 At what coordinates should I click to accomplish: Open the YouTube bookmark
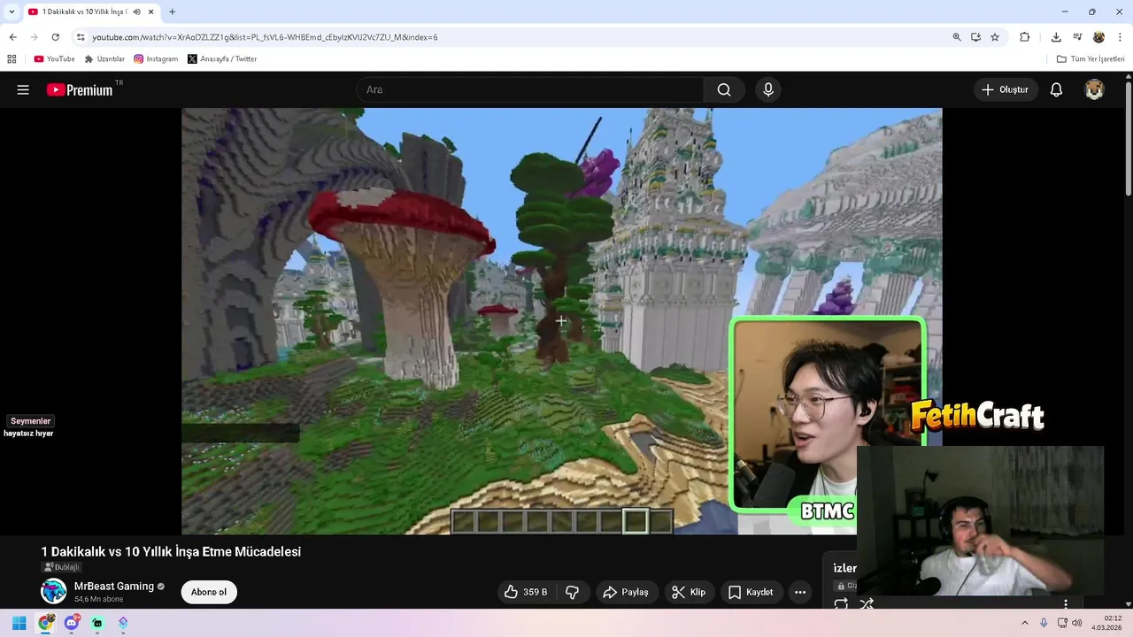pos(54,59)
